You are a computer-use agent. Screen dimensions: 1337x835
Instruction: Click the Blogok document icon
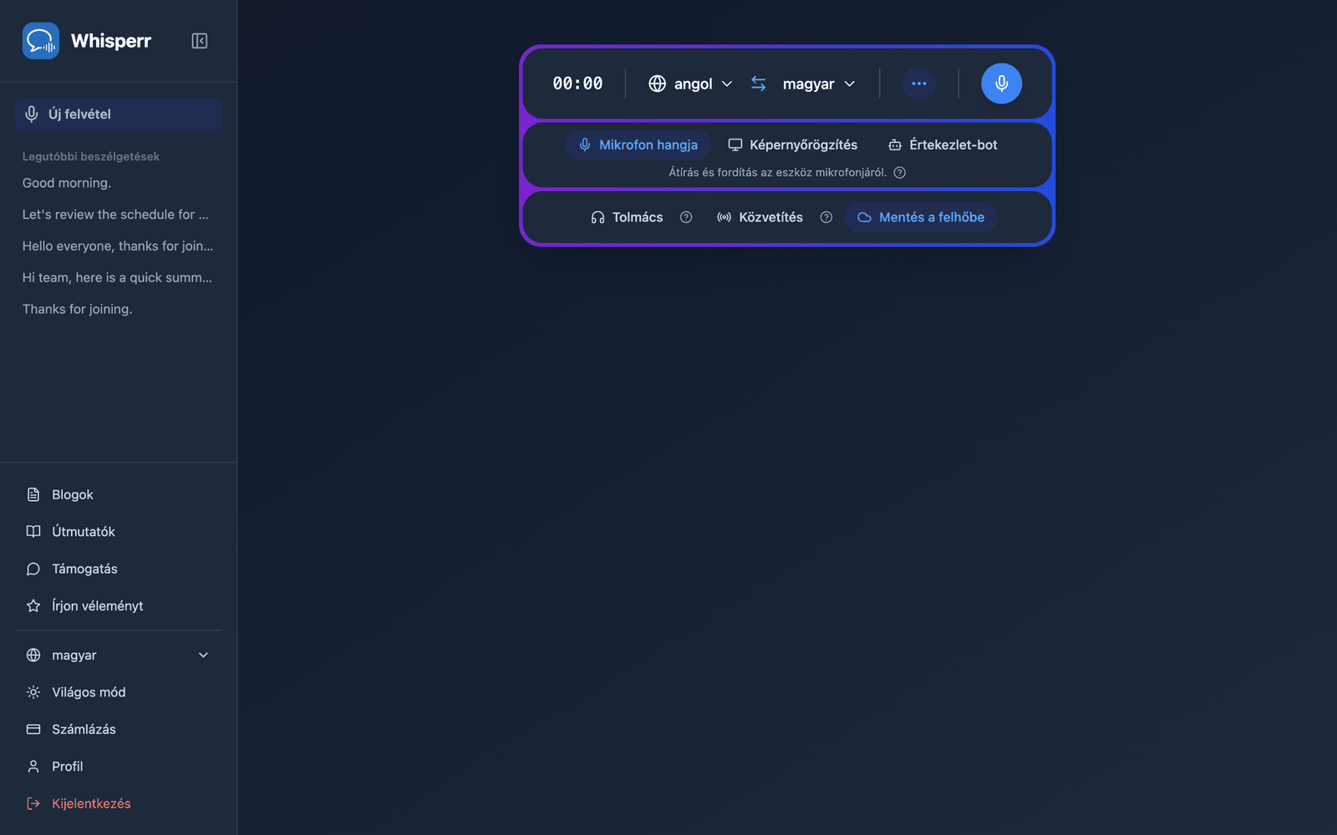click(33, 494)
